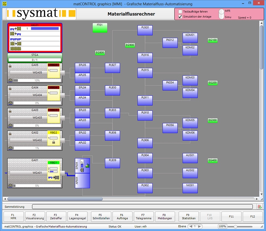Viewport: 266px width, 231px height.
Task: Click the F11 button
Action: tap(231, 217)
